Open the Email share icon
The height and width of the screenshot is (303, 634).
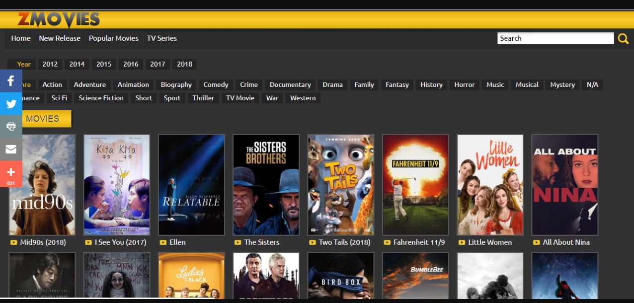10,149
